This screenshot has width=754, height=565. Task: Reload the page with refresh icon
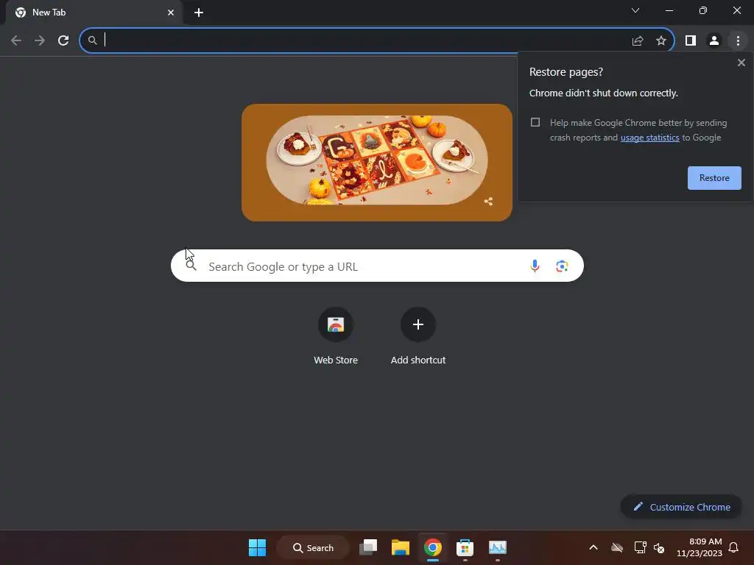(x=63, y=40)
